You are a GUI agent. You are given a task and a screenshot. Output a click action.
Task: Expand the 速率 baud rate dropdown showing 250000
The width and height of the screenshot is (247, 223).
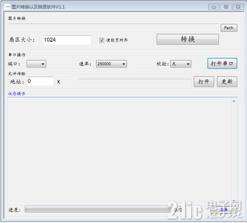tap(112, 64)
